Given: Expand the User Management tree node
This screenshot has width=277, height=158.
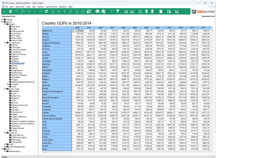Looking at the screenshot, I should point(5,147).
